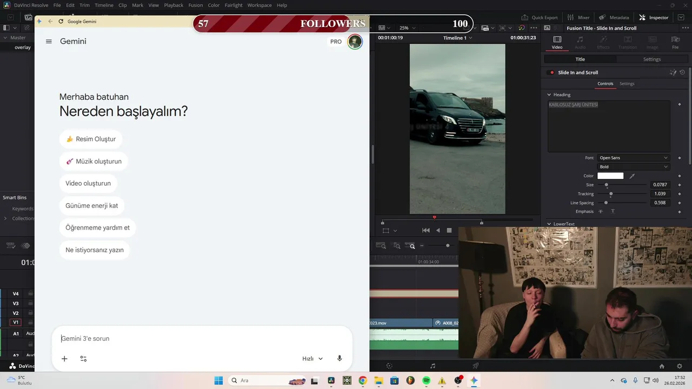Viewport: 692px width, 389px height.
Task: Toggle keyframe for Tracking parameter
Action: tap(680, 193)
